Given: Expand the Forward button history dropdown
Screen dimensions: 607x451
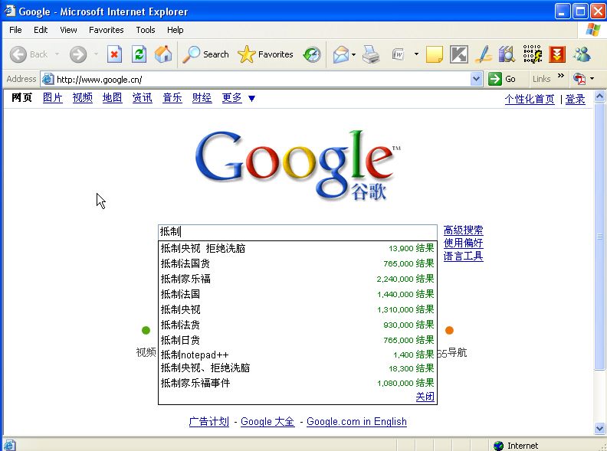Looking at the screenshot, I should point(96,54).
